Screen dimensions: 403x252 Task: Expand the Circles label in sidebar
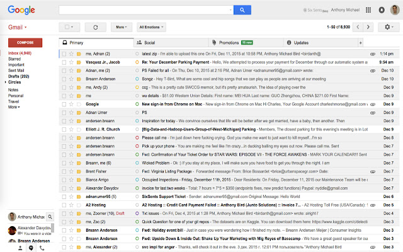click(x=6, y=83)
